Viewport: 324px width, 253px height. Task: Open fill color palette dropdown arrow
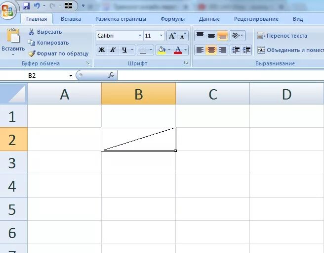(169, 50)
